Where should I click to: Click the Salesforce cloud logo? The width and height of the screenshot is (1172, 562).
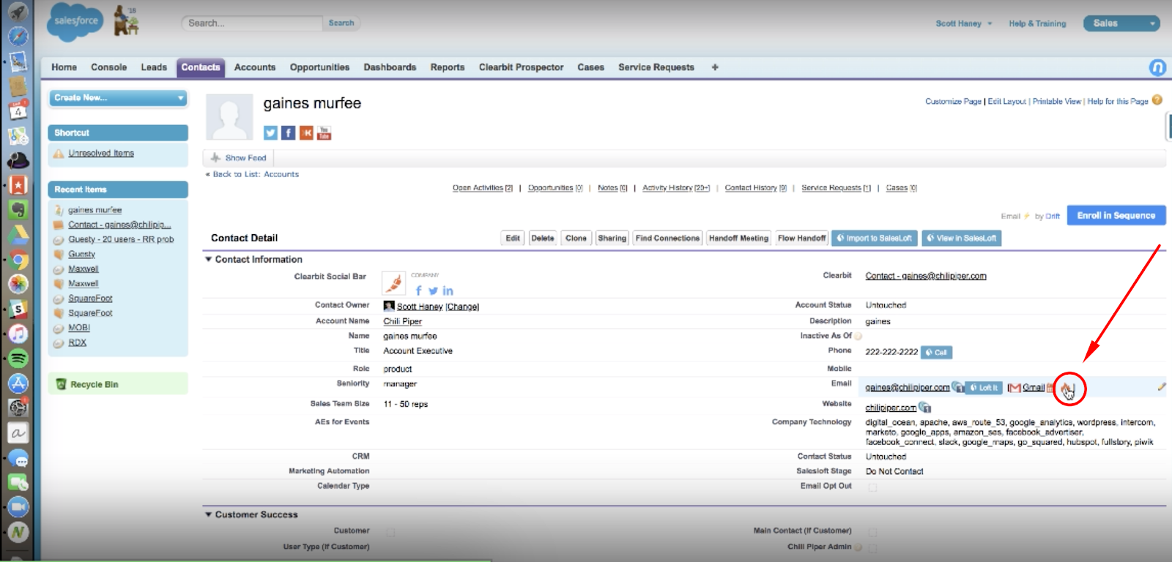(75, 22)
